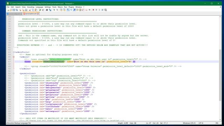Collapse the permissions fold marker at line 52
224x126 pixels.
(14, 73)
